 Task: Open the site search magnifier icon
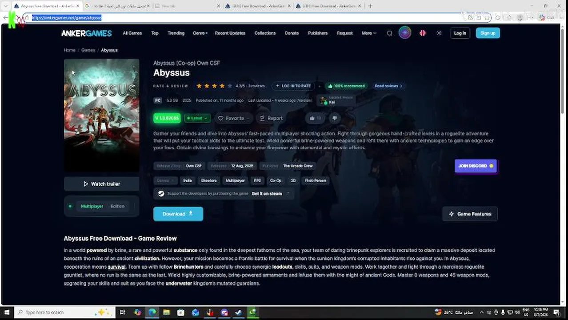390,33
